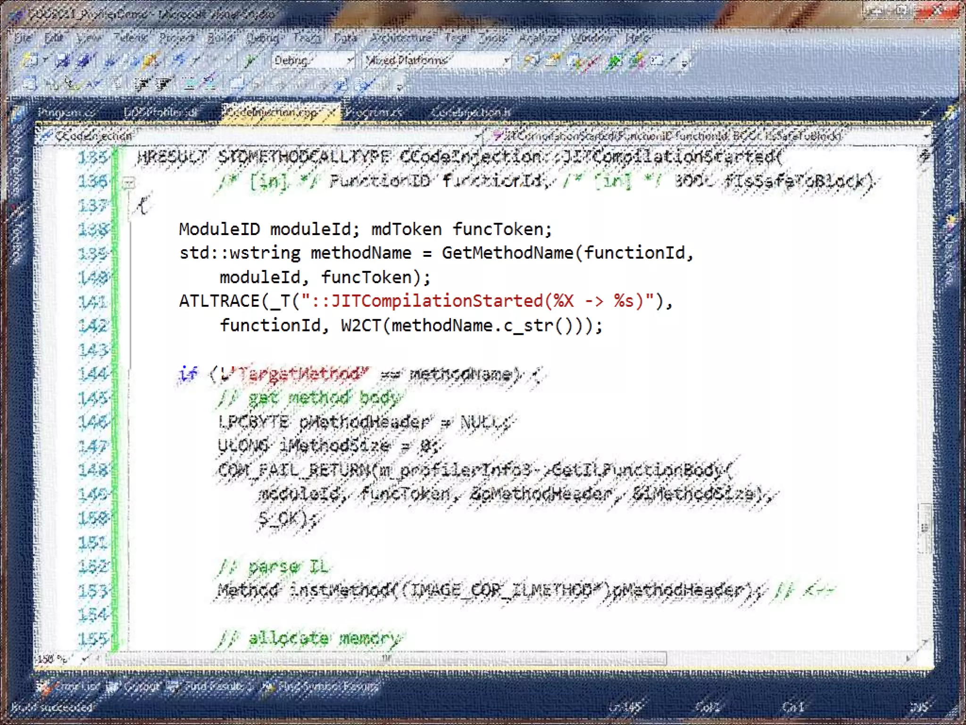
Task: Click the vertical scrollbar thumb
Action: pos(925,528)
